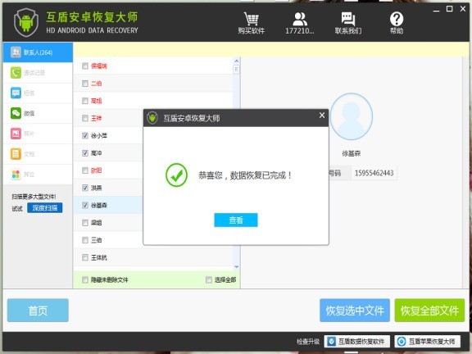This screenshot has width=472, height=354.
Task: Open 联系我们 chat icon
Action: (348, 19)
